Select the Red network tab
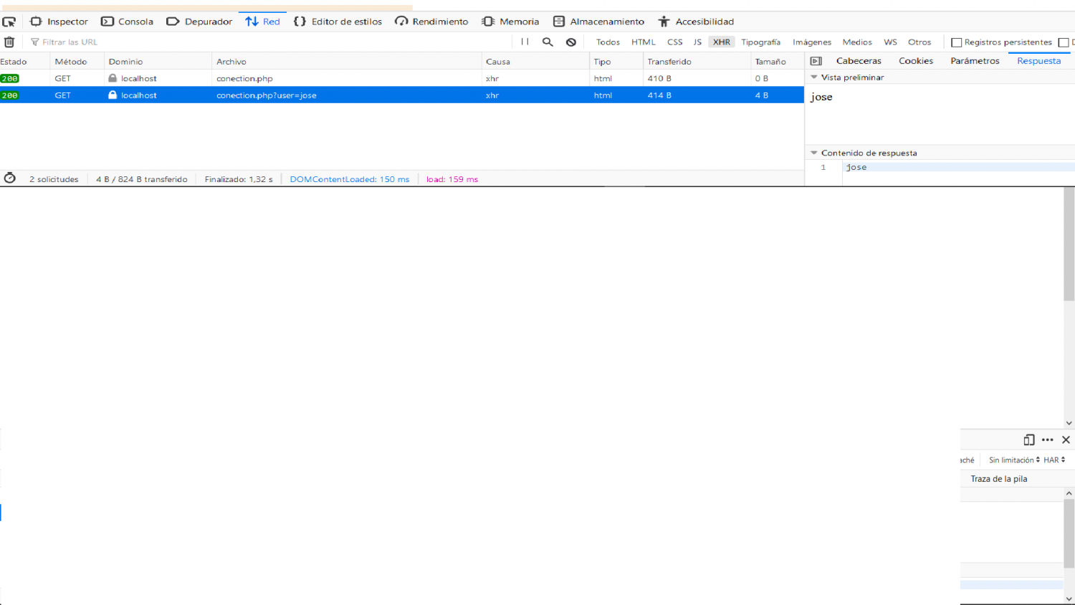 pyautogui.click(x=262, y=22)
